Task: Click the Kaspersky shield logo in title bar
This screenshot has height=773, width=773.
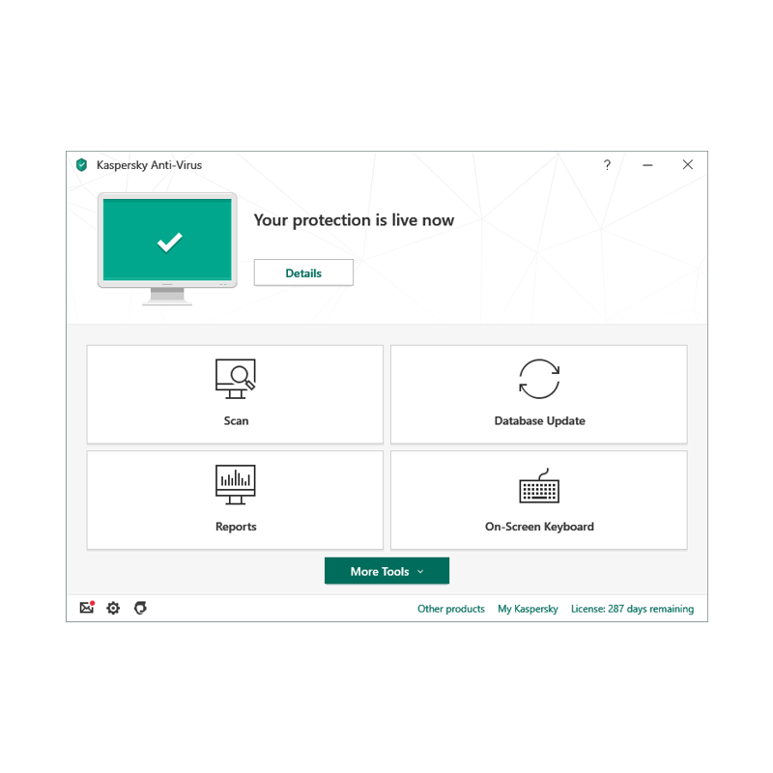Action: (x=82, y=164)
